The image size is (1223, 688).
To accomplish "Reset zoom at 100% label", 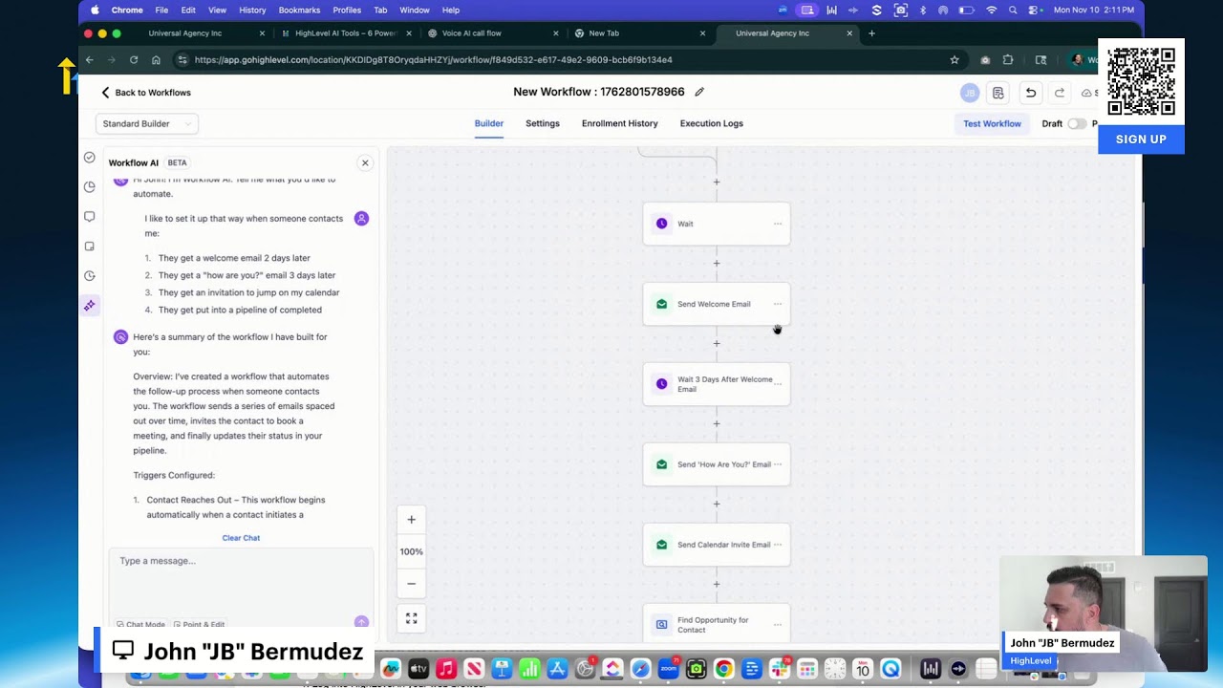I will point(411,551).
